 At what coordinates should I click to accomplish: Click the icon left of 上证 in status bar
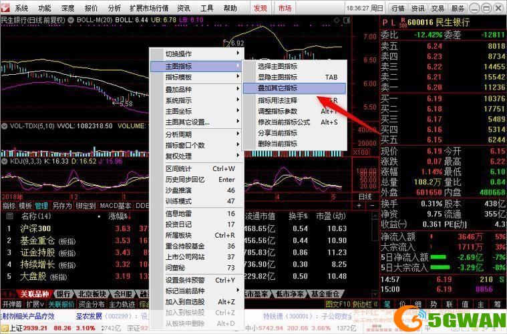pos(4,328)
